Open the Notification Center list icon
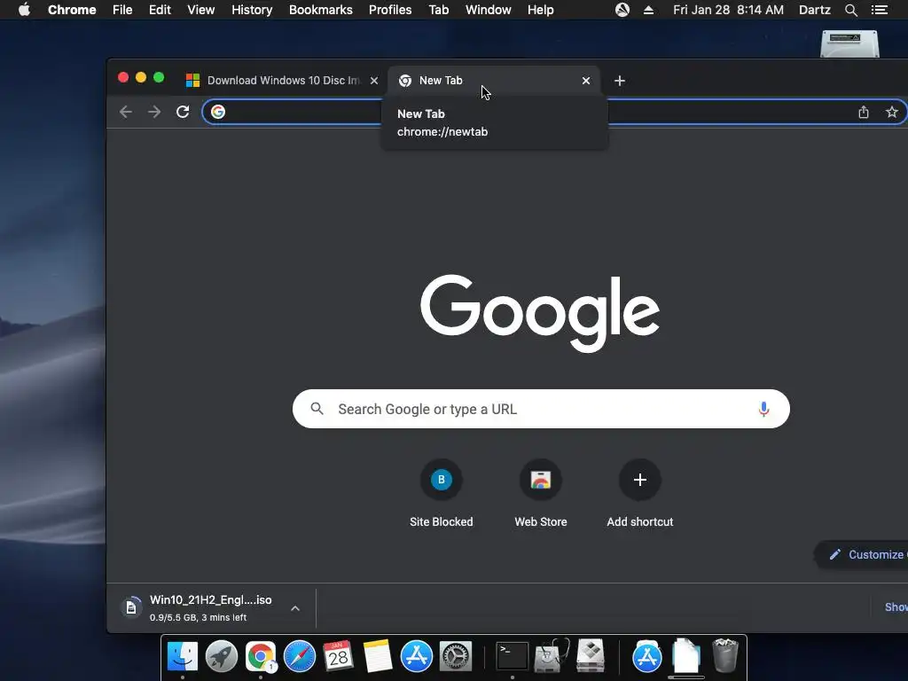The image size is (908, 681). pyautogui.click(x=880, y=10)
